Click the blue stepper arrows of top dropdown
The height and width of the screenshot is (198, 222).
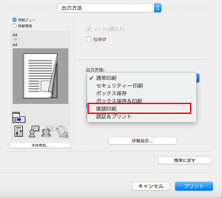point(158,8)
